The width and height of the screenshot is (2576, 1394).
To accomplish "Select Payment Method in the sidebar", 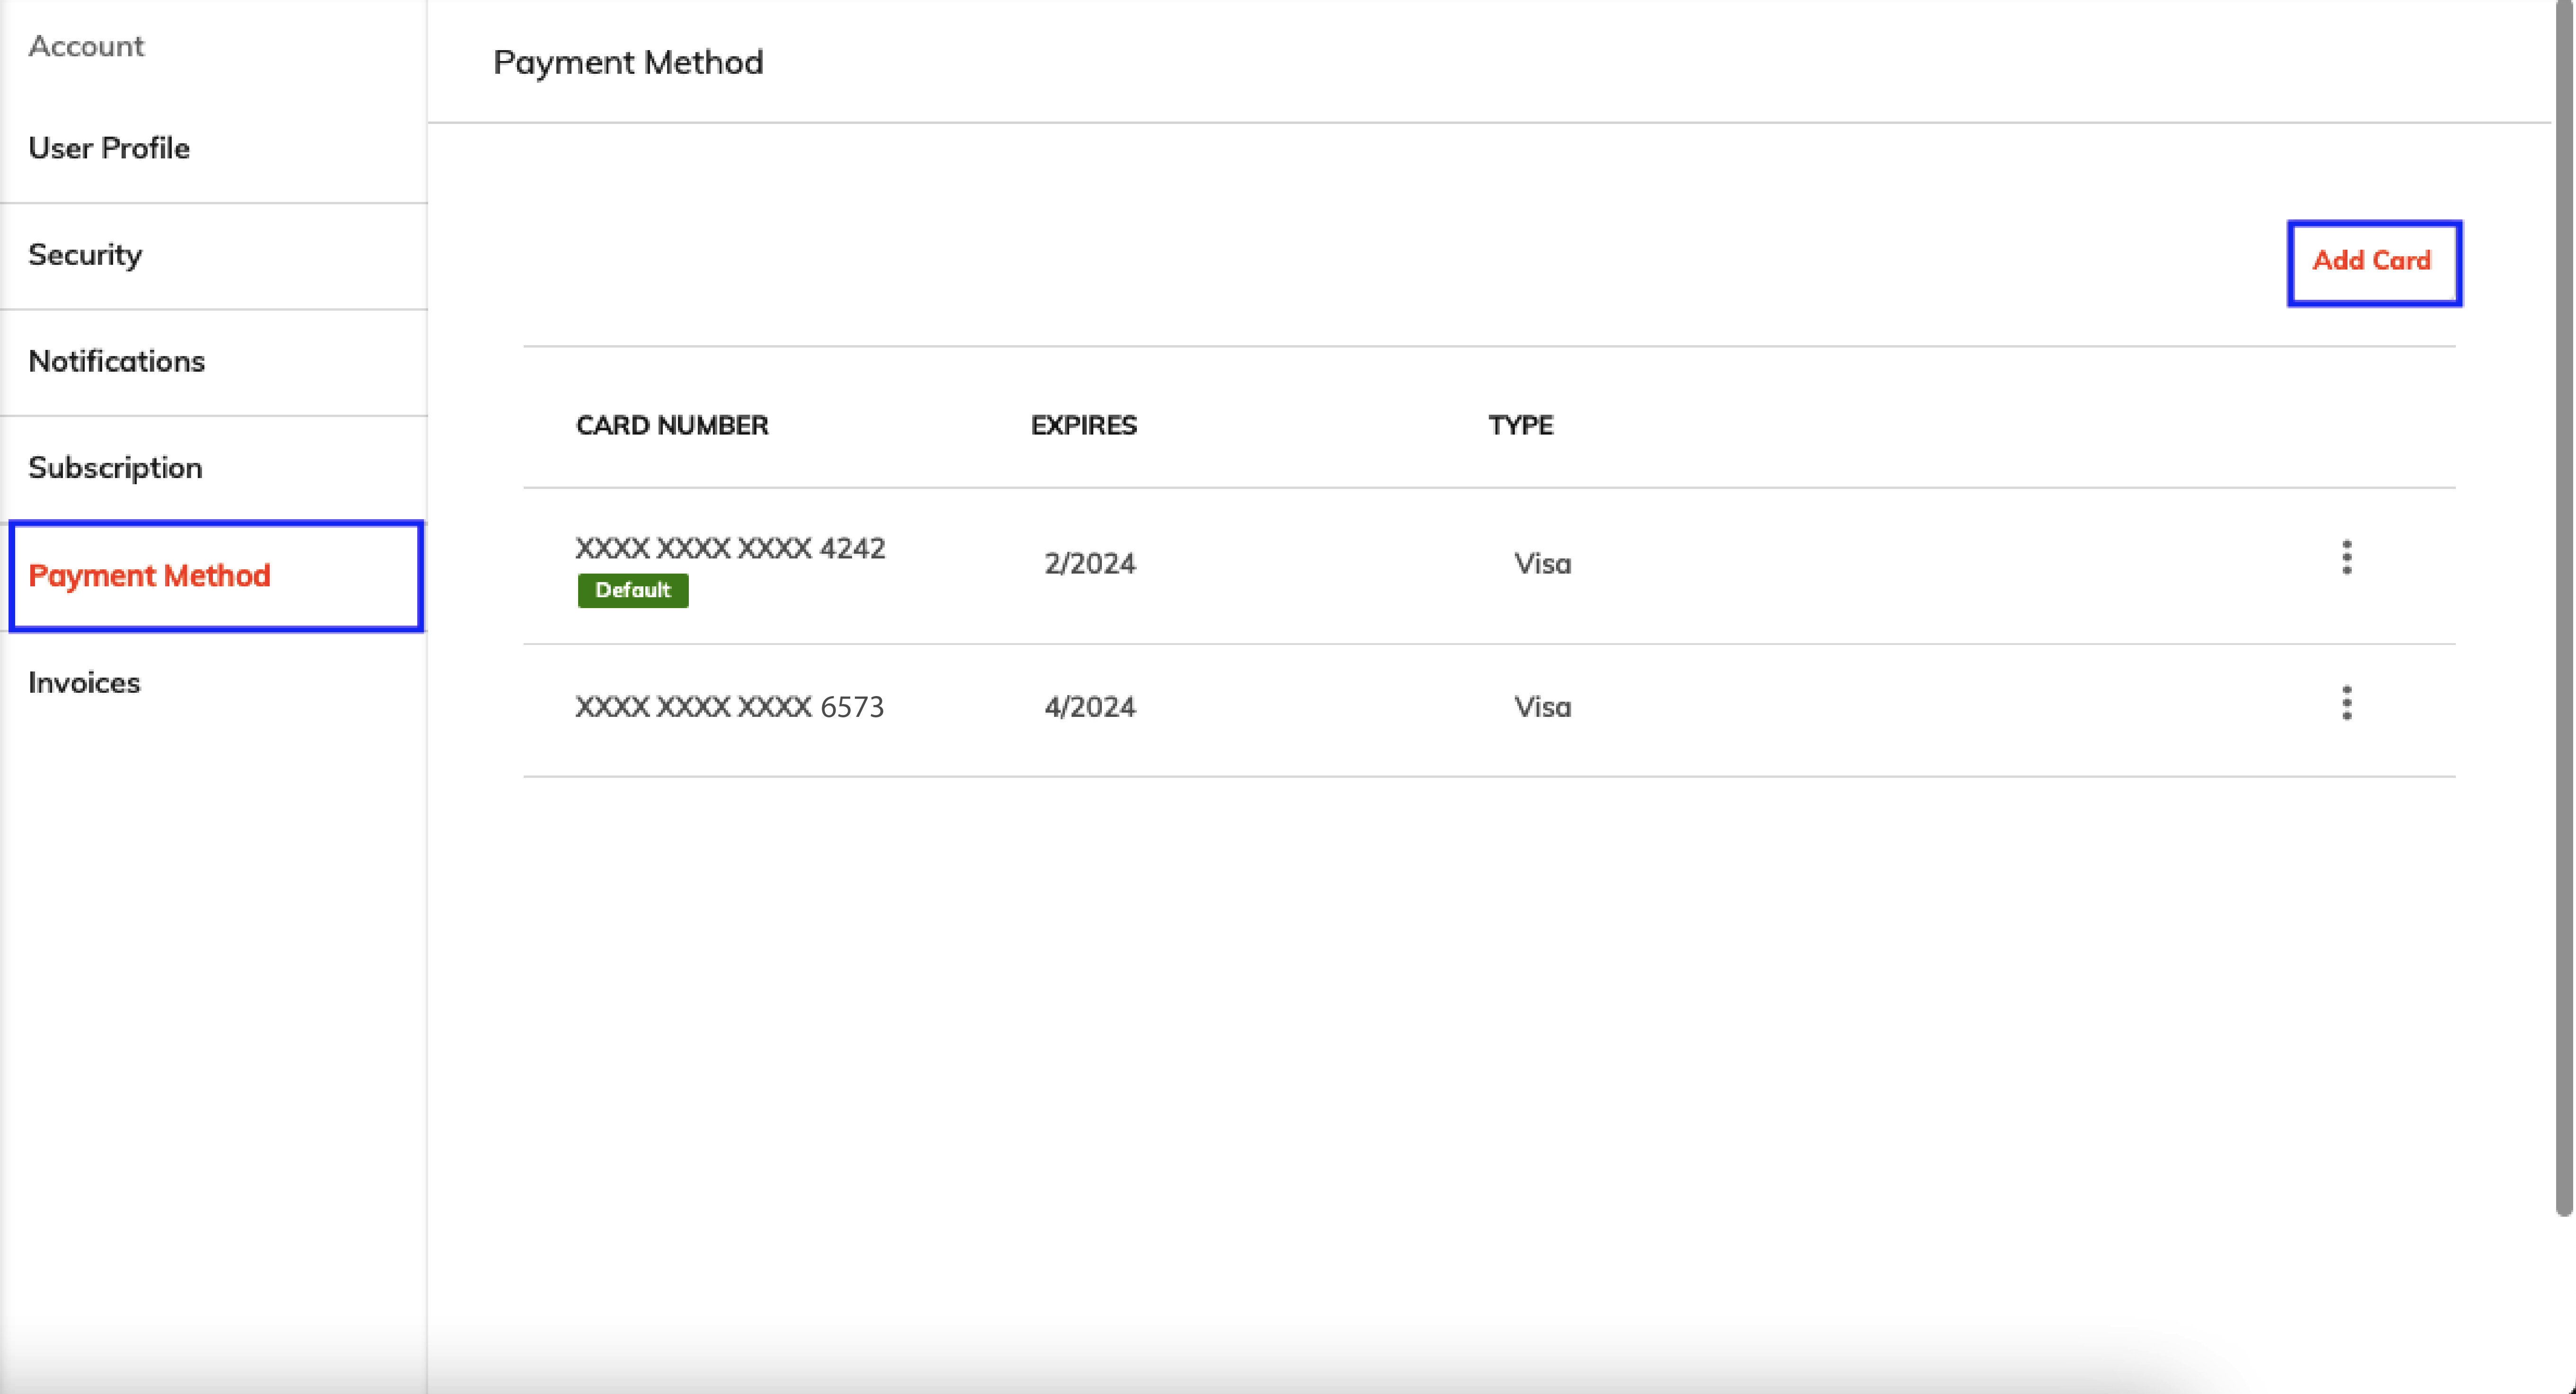I will tap(216, 576).
